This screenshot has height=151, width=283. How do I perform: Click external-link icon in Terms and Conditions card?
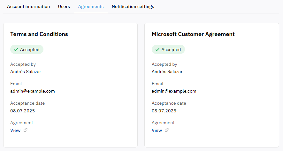click(26, 130)
